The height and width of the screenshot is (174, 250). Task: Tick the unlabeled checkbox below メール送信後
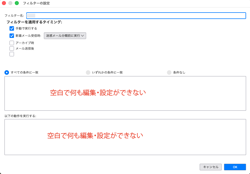[x=12, y=54]
